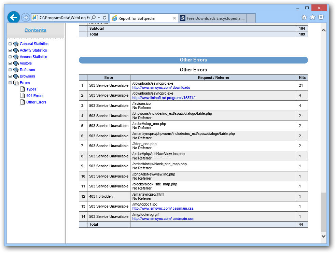Open Activity Statistics link
The height and width of the screenshot is (253, 336).
click(x=33, y=50)
